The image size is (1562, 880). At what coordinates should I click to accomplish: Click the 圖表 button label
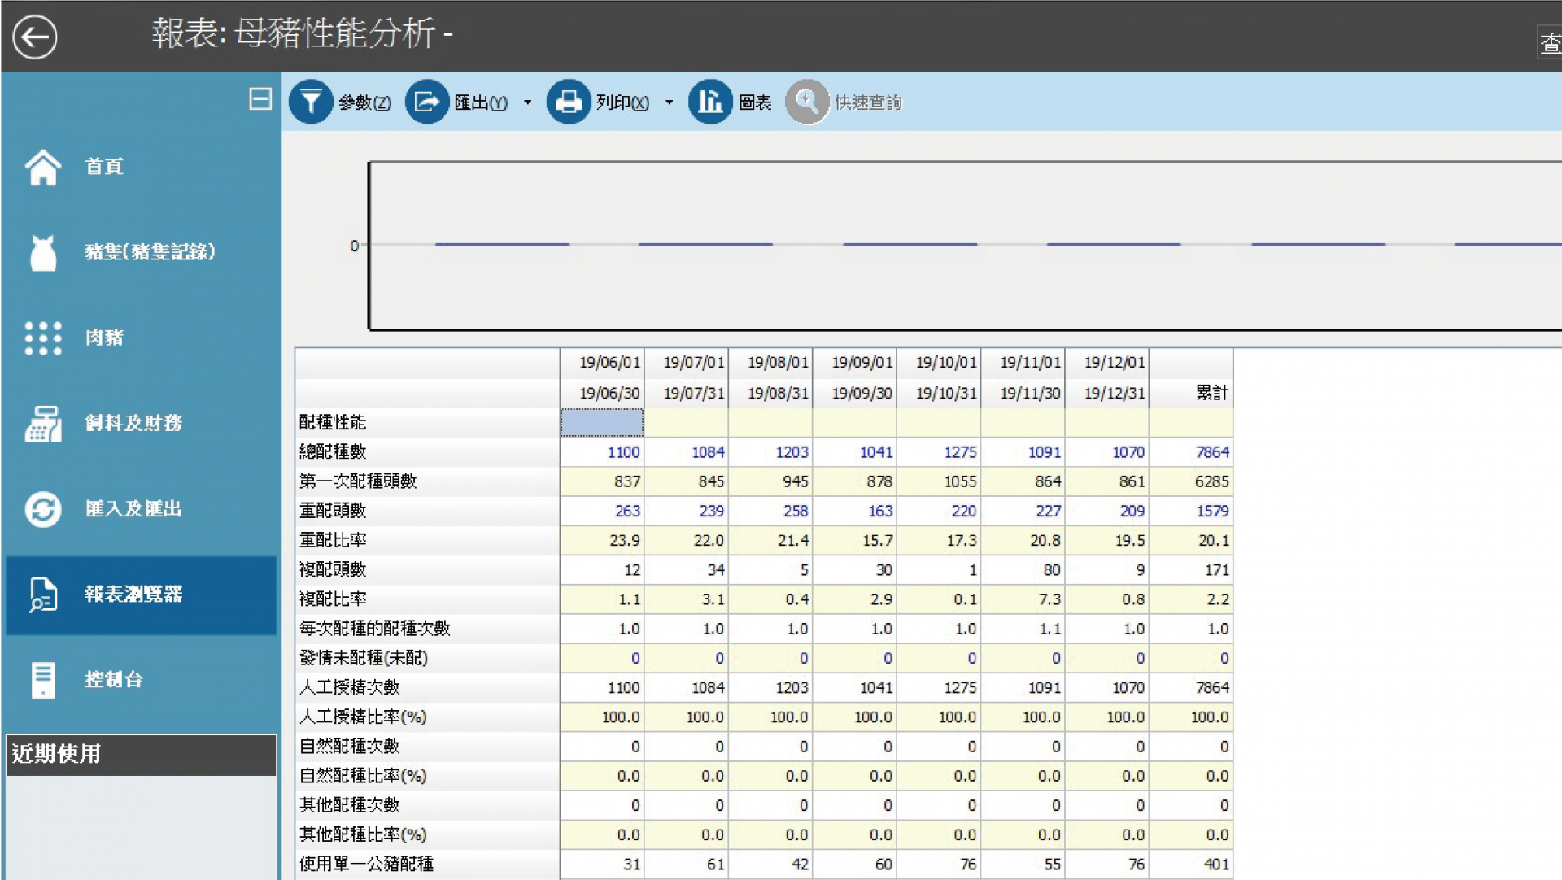click(x=755, y=102)
